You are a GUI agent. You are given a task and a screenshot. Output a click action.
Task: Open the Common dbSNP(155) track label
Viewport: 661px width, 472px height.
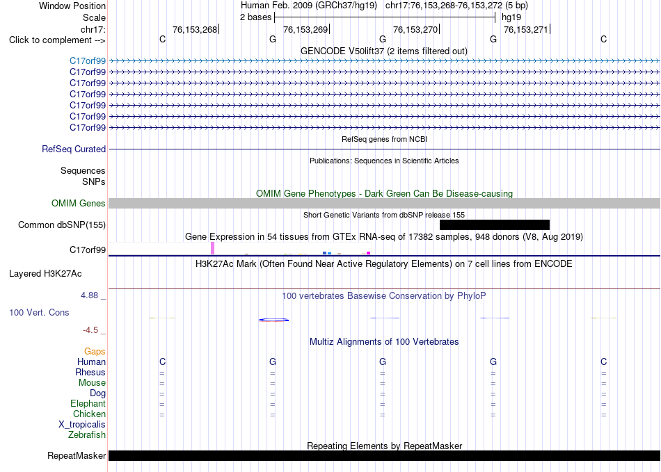click(x=62, y=225)
